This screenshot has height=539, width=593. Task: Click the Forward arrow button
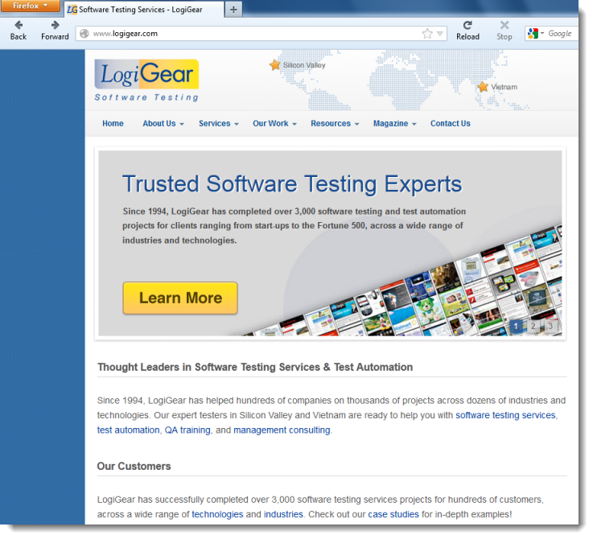pyautogui.click(x=55, y=31)
